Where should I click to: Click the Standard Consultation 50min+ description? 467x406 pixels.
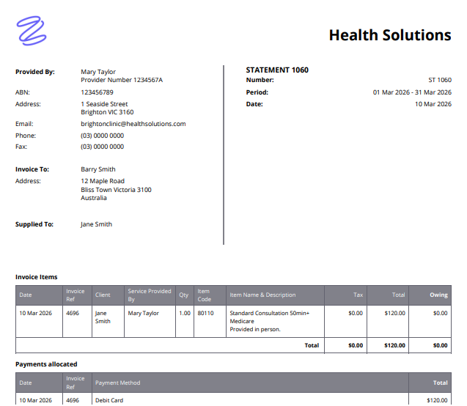(x=269, y=313)
